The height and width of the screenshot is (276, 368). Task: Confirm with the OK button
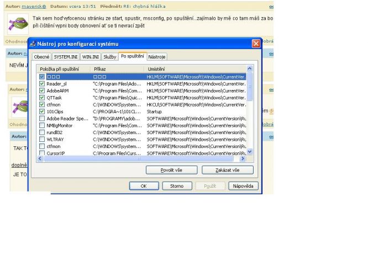(x=144, y=186)
